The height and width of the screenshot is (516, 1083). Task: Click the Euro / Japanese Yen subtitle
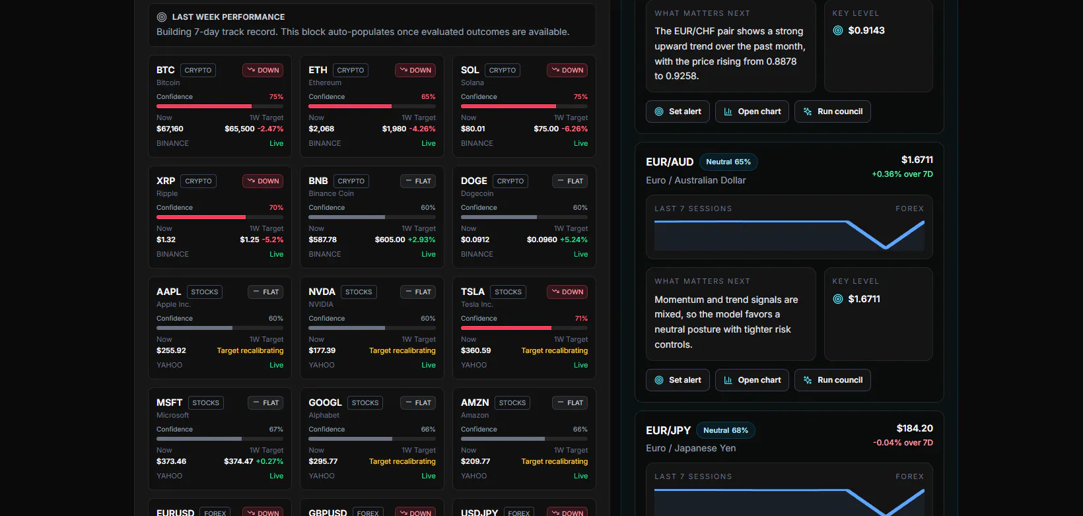click(691, 448)
